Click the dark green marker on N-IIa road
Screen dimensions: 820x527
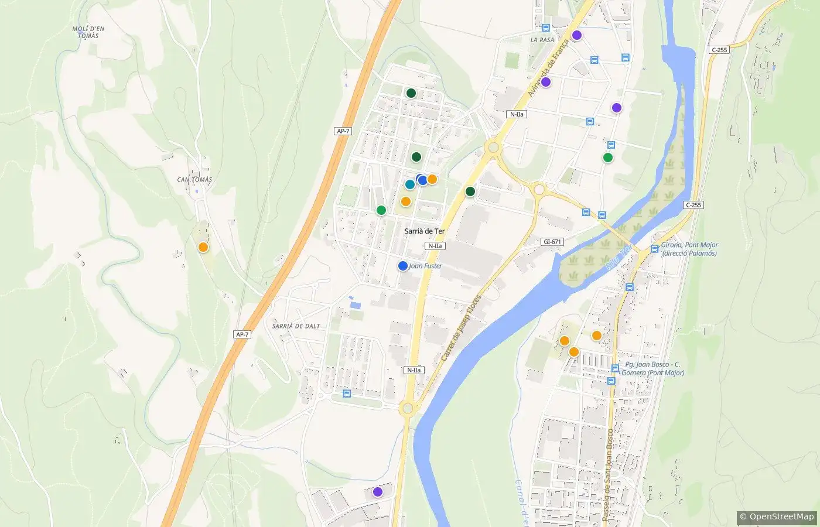(470, 191)
